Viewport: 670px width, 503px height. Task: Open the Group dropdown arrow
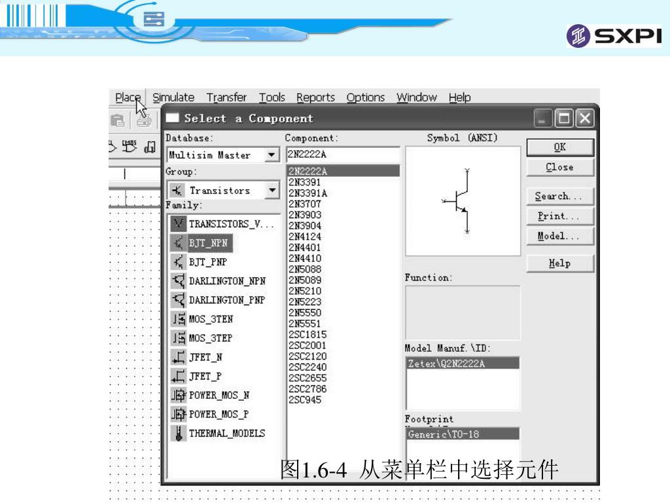[x=272, y=190]
